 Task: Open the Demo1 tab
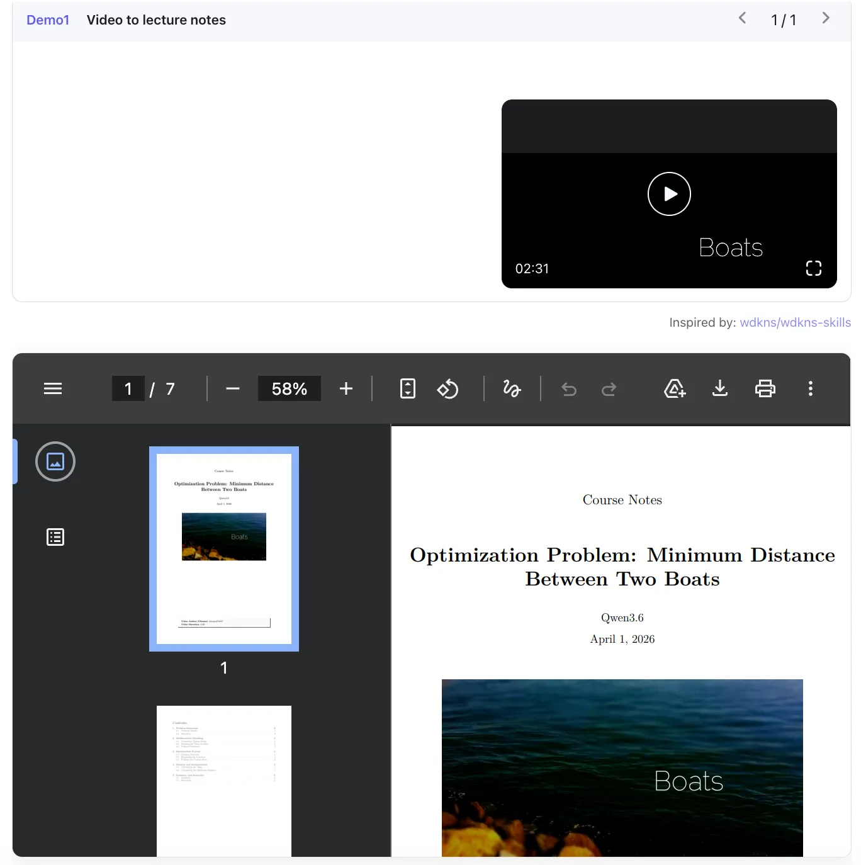(x=48, y=20)
